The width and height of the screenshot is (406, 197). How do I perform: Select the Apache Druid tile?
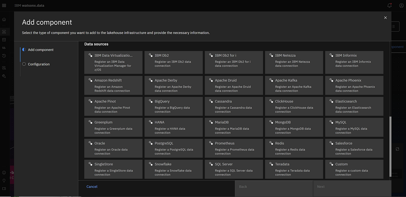[x=234, y=85]
